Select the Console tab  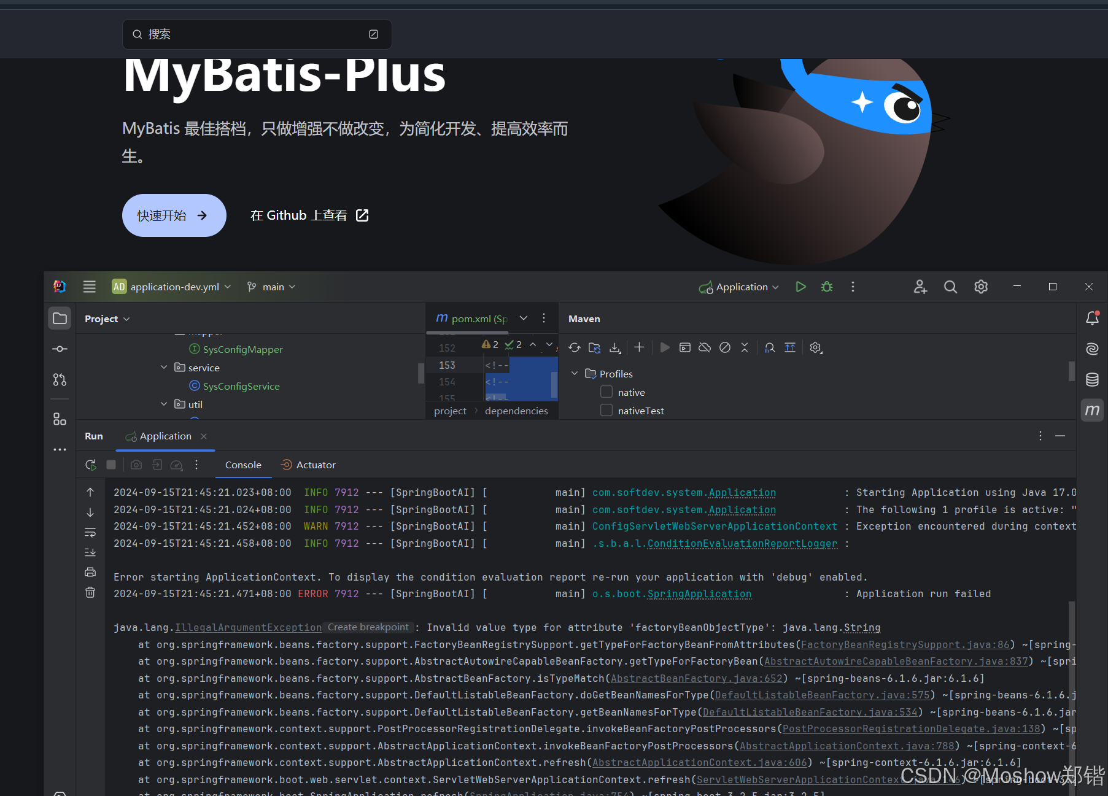click(x=243, y=465)
